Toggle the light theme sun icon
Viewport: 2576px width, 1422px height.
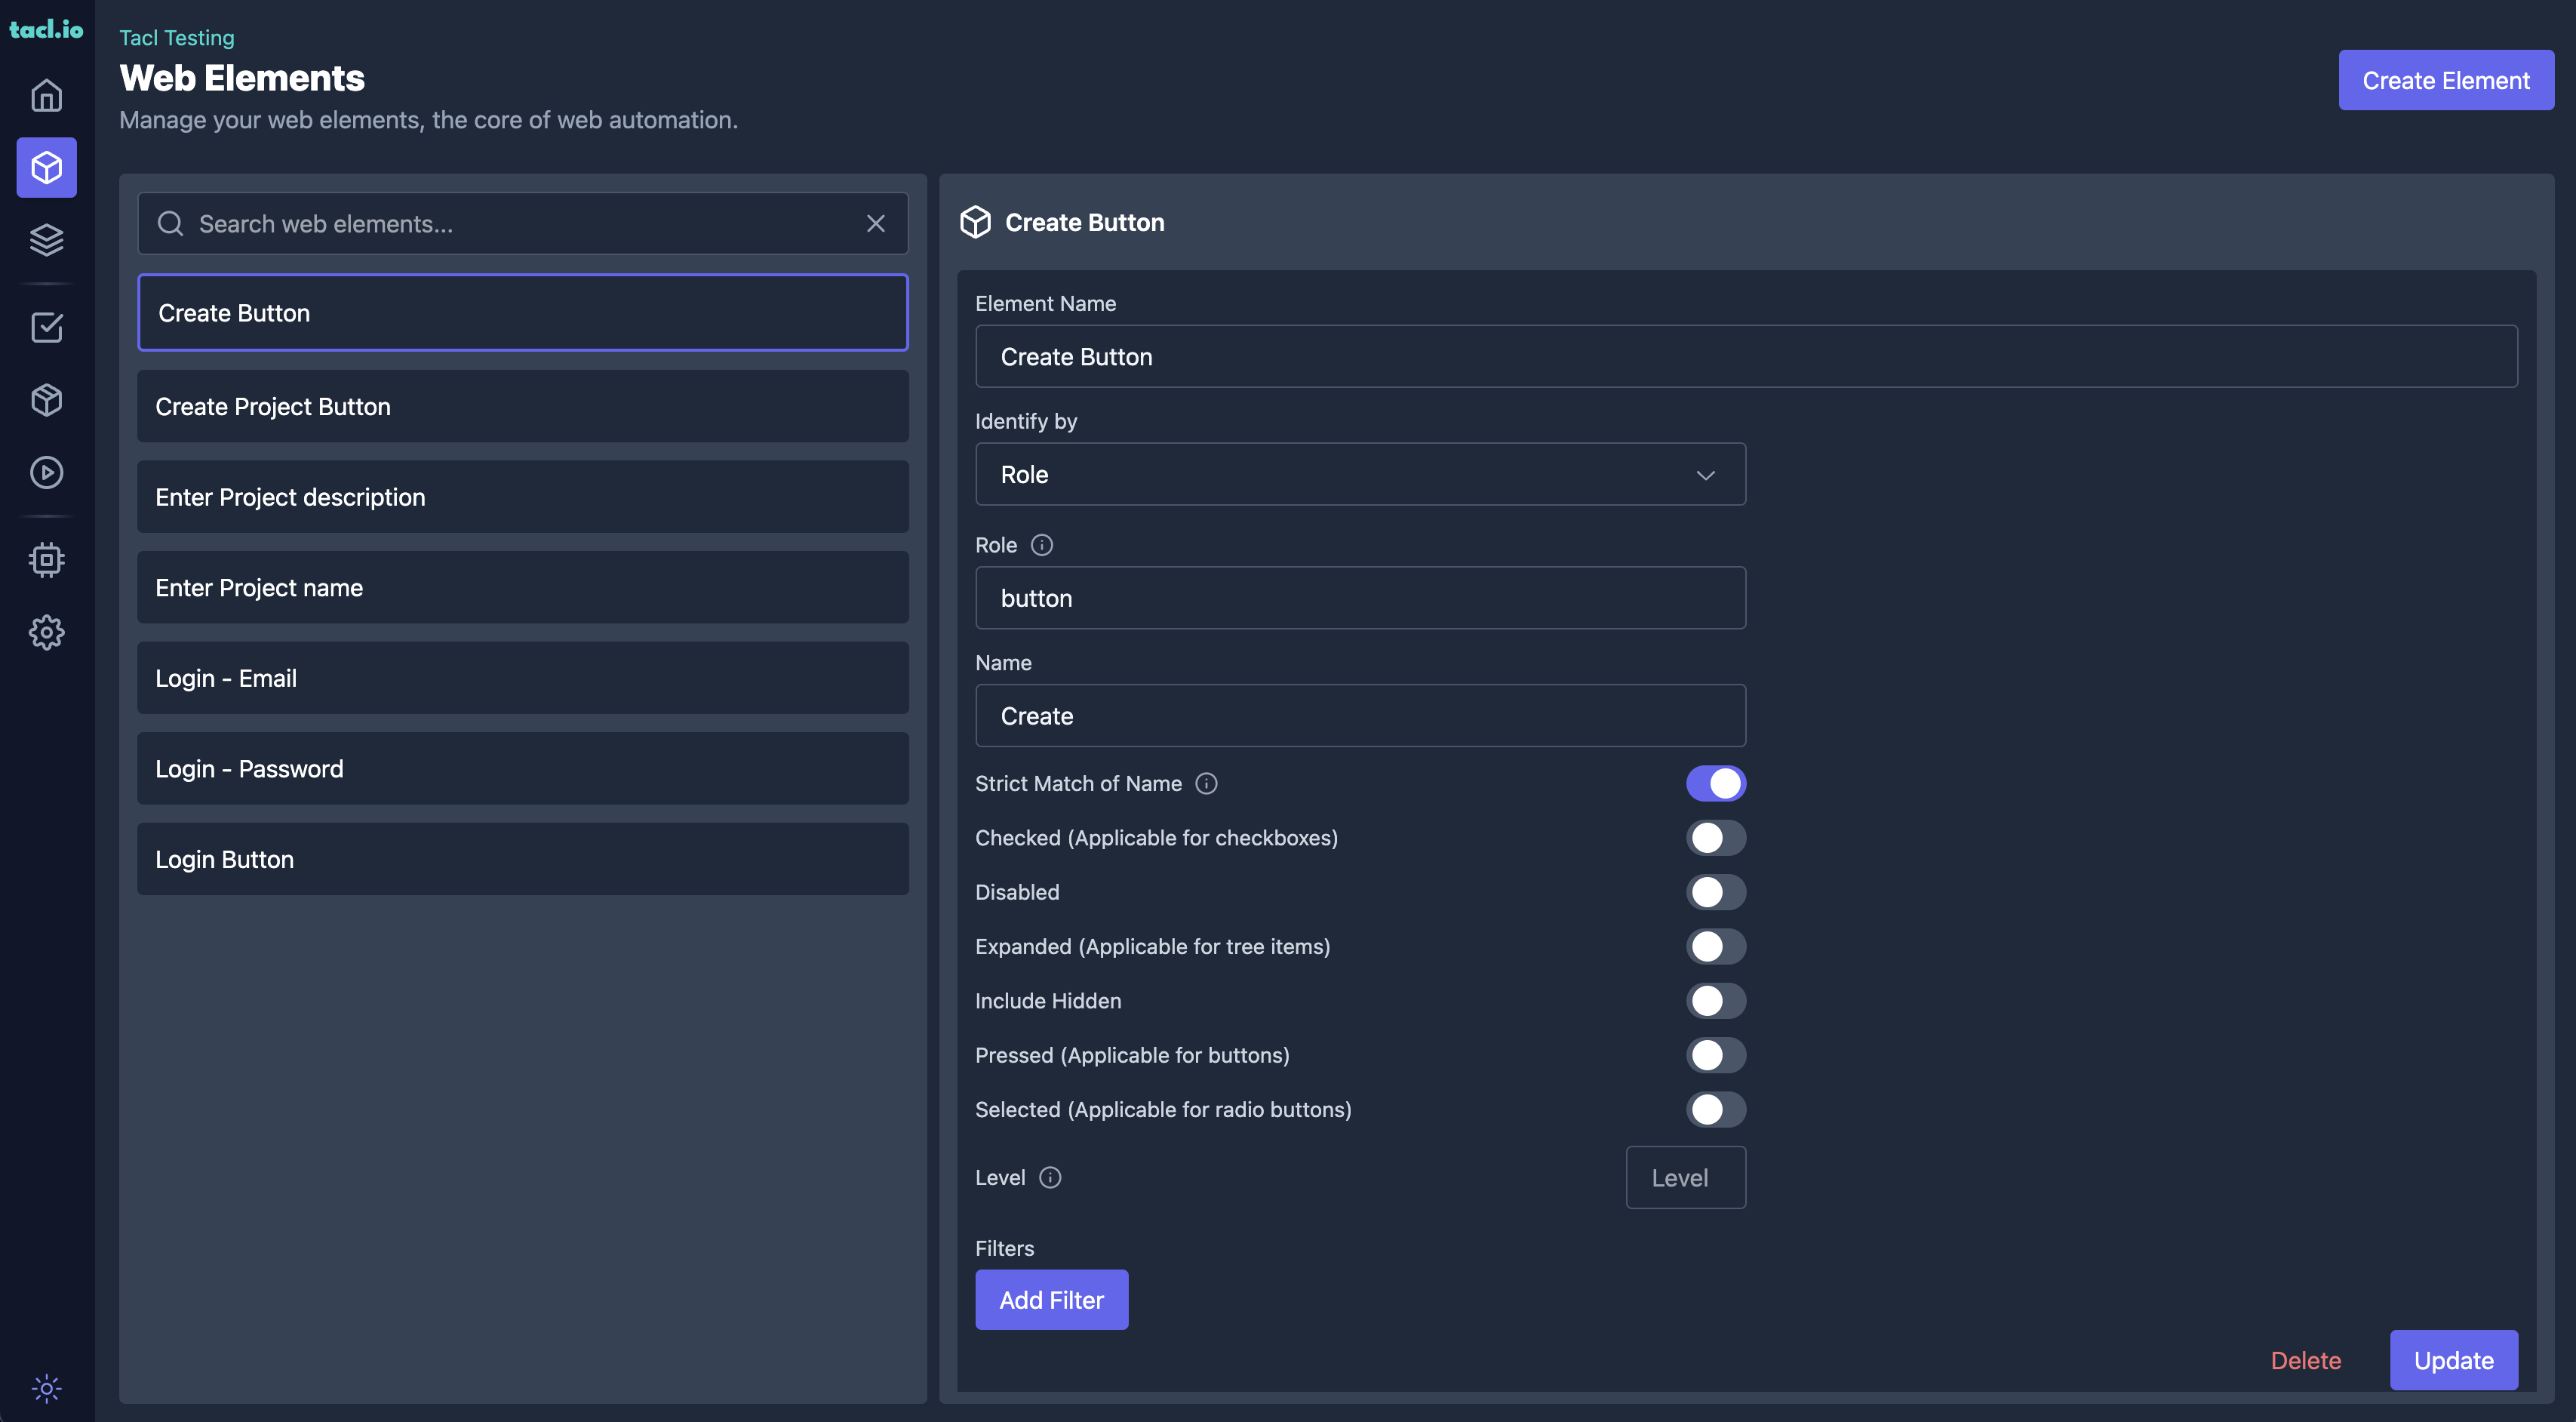47,1388
